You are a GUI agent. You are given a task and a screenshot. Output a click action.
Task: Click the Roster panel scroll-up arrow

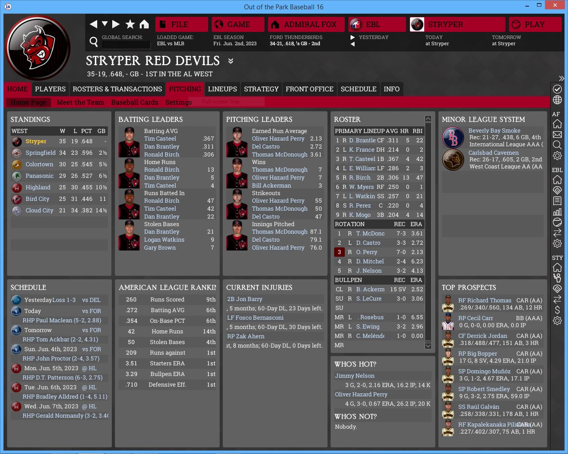pos(428,119)
